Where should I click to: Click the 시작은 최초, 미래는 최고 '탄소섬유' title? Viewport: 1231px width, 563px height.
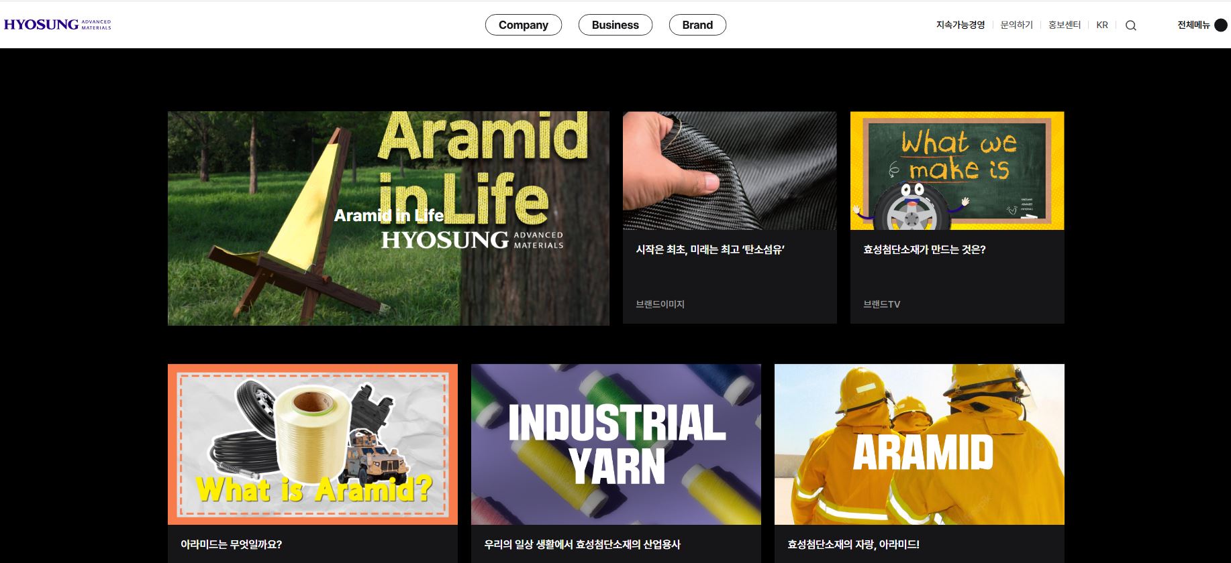[710, 249]
